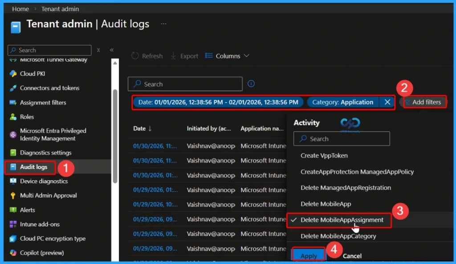Click the info icon beside audit search
The image size is (456, 264).
coord(251,83)
